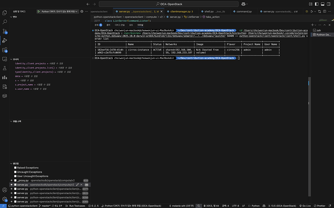This screenshot has height=208, width=334.
Task: Open the Accounts menu icon
Action: 4,190
